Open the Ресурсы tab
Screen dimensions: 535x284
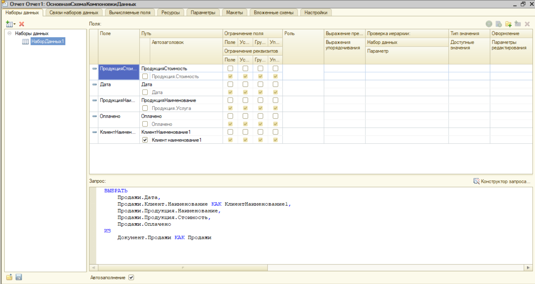[170, 12]
